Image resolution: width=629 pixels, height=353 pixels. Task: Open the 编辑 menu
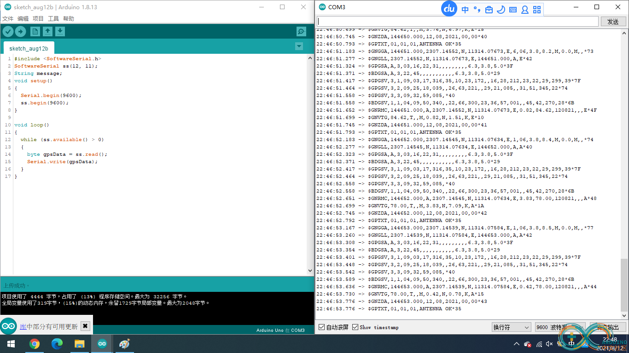(x=23, y=18)
